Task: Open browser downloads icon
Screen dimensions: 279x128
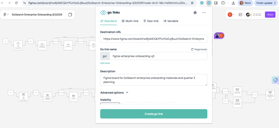Action: tap(233, 3)
